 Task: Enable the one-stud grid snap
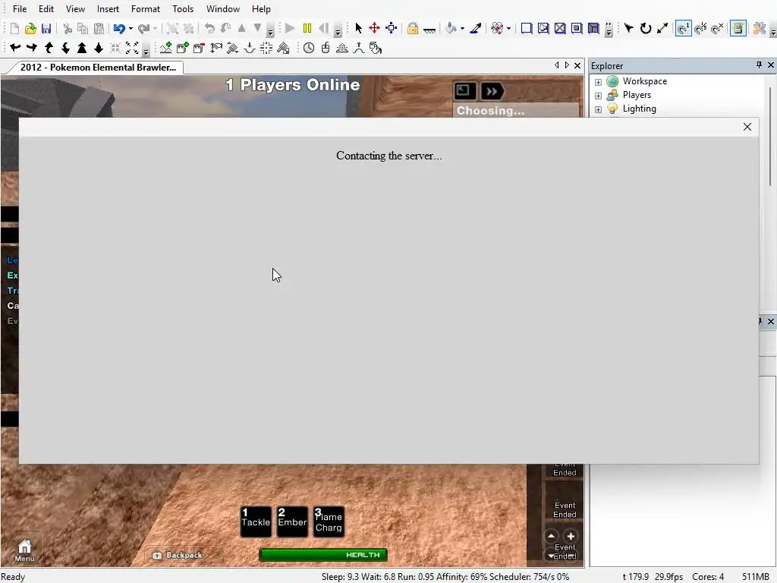point(684,28)
